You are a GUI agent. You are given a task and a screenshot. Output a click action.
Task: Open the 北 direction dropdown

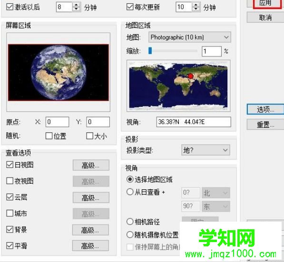coord(216,193)
